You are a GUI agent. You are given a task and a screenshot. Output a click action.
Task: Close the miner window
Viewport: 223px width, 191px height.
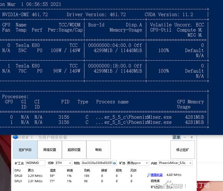tap(192, 137)
